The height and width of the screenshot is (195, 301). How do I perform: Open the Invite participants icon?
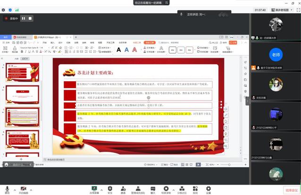pos(123,188)
